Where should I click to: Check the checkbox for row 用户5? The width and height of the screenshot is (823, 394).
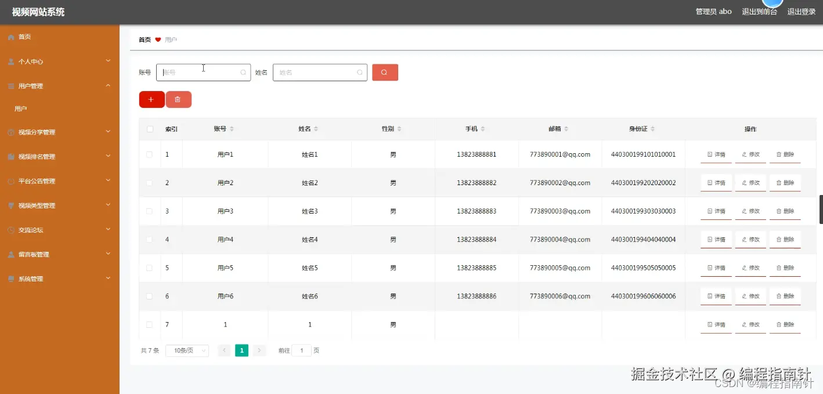pyautogui.click(x=150, y=268)
